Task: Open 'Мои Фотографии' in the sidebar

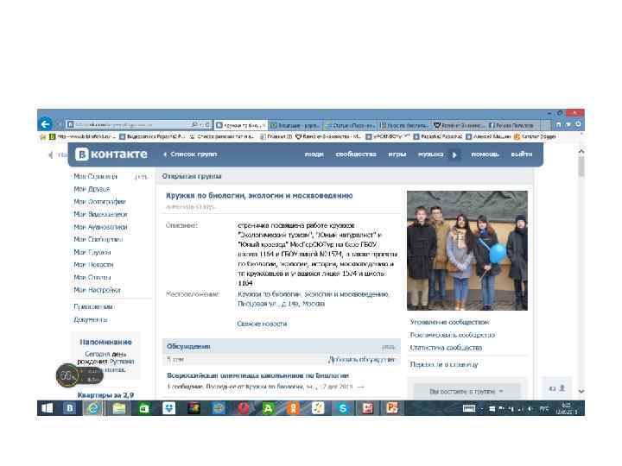Action: click(x=99, y=202)
